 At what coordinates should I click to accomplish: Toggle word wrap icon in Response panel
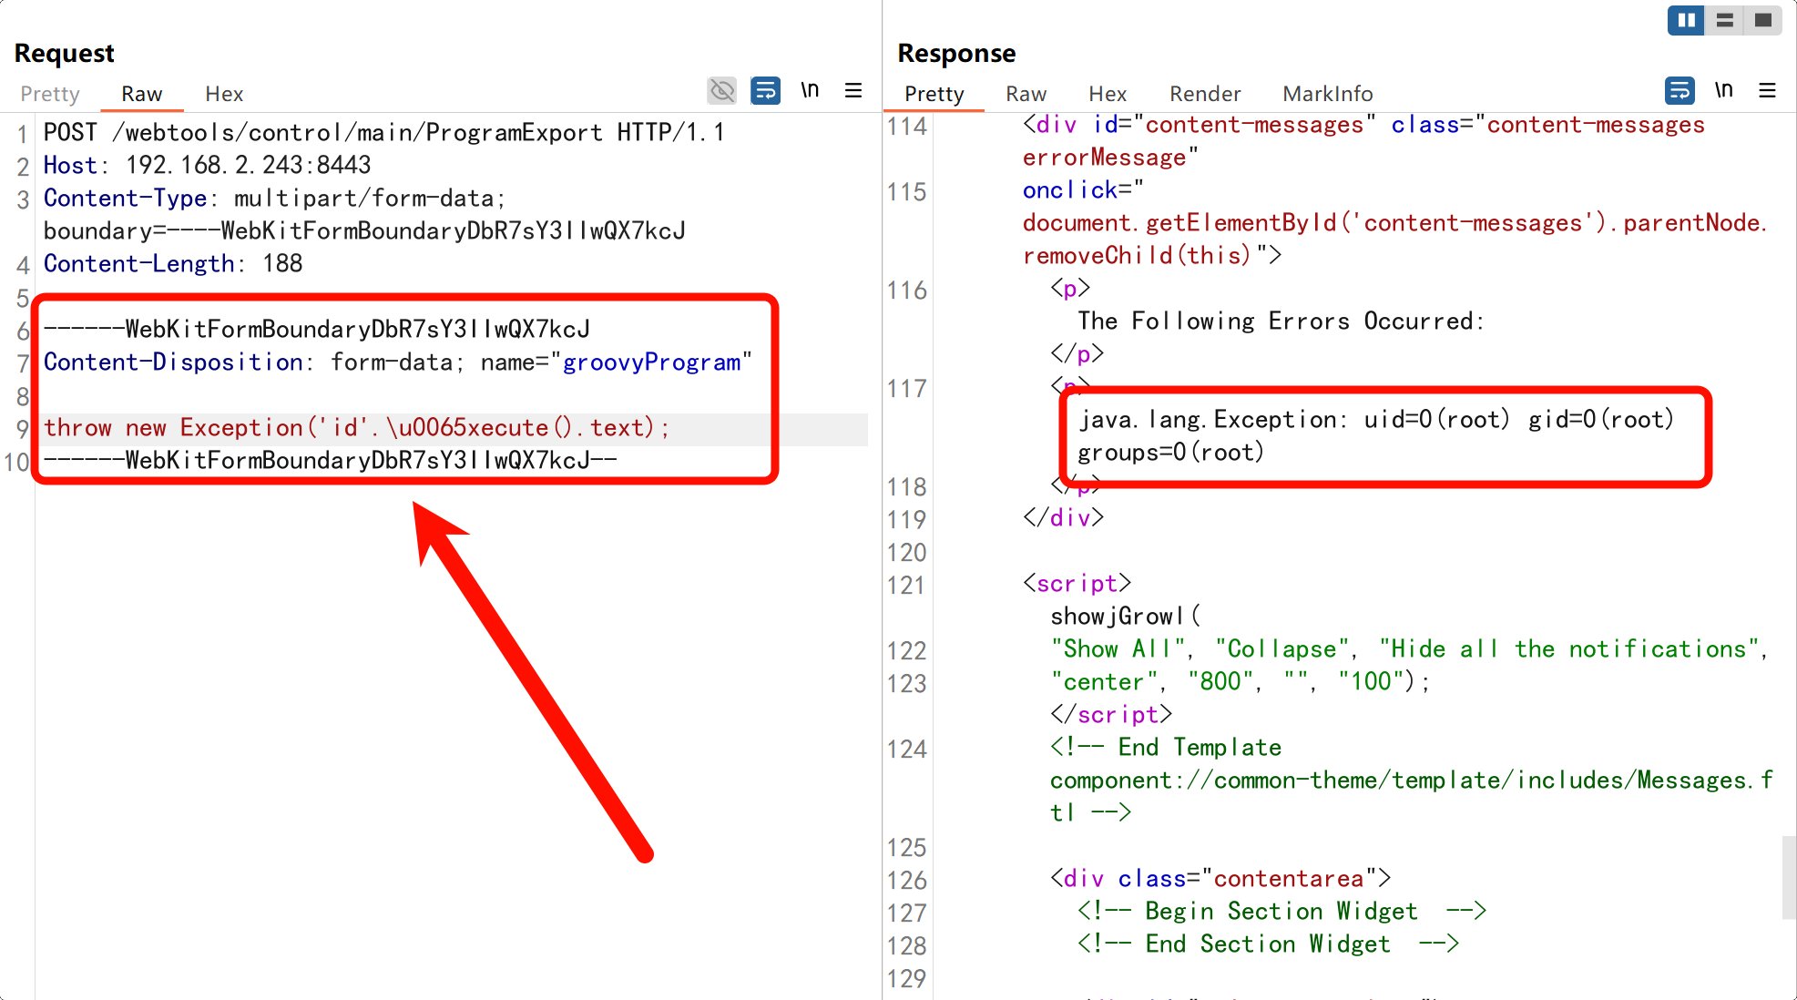pos(1680,90)
